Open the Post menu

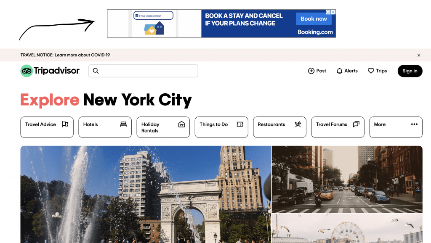(317, 71)
